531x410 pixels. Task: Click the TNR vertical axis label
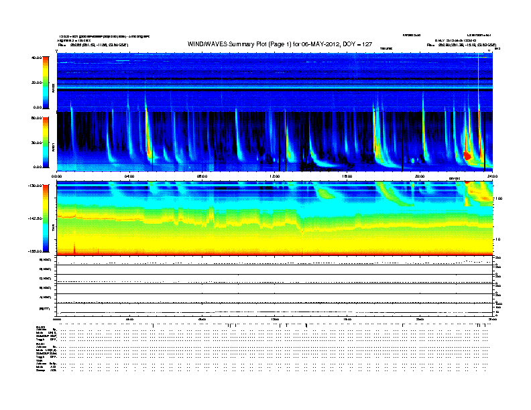point(53,228)
